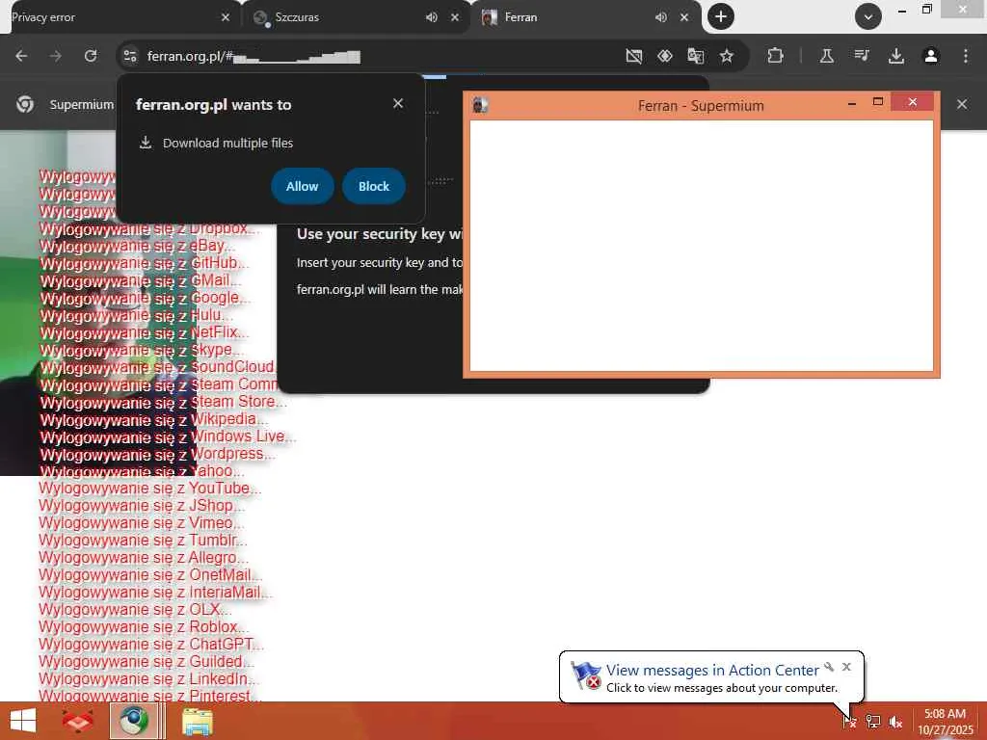Click 'Wylogowywanie się z GitHub' text

click(x=145, y=263)
